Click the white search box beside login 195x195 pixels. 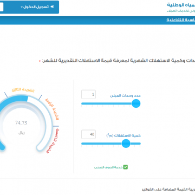click(x=2, y=7)
